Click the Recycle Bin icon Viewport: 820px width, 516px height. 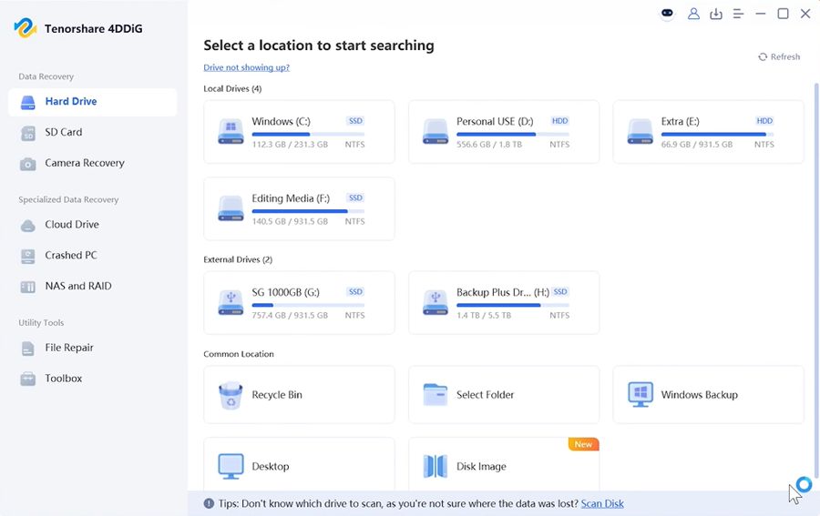click(231, 395)
